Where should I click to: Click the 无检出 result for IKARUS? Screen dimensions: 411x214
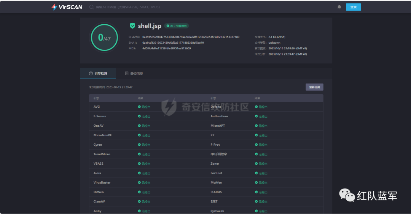263,192
